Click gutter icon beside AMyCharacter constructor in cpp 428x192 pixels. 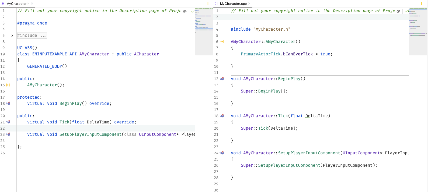222,42
